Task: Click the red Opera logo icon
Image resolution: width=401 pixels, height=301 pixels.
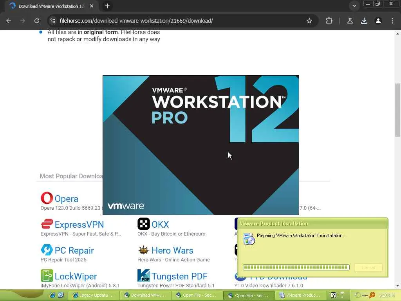Action: click(x=47, y=198)
